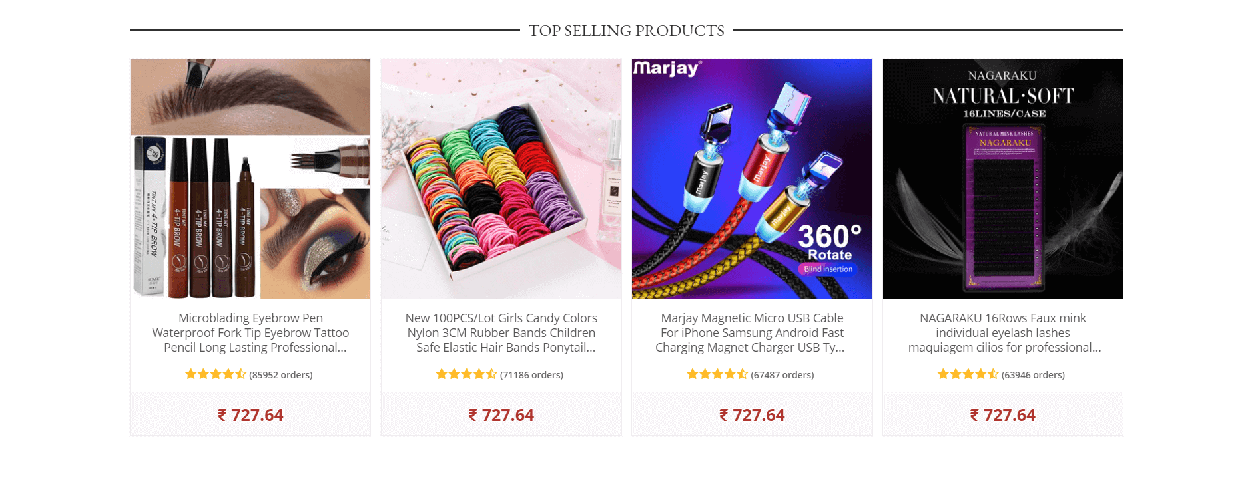Viewport: 1250px width, 496px height.
Task: Open the Marjay magnetic cable product image
Action: click(752, 179)
